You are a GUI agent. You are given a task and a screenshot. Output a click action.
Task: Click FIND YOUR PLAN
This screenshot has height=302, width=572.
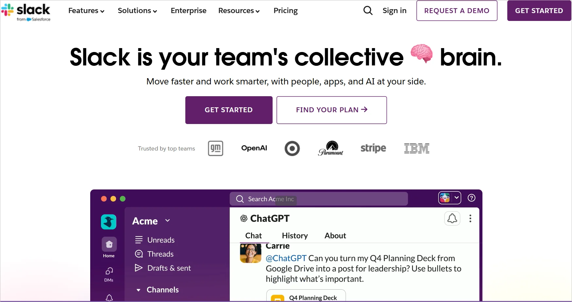point(331,110)
